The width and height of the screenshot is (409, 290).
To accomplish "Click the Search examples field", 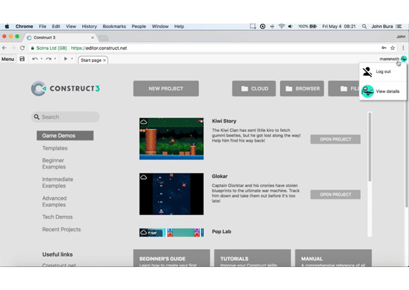I will click(x=65, y=117).
